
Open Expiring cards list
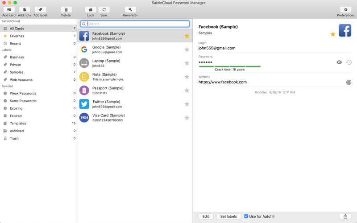point(38,108)
